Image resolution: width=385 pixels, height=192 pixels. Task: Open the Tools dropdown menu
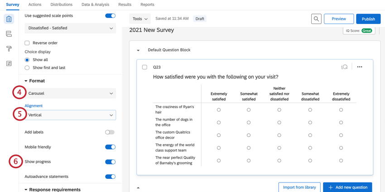pyautogui.click(x=140, y=19)
